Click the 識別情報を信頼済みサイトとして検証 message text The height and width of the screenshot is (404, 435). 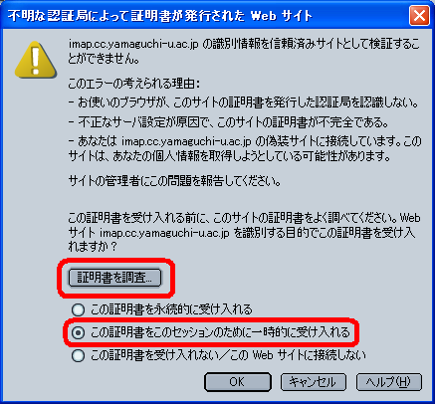click(x=244, y=51)
